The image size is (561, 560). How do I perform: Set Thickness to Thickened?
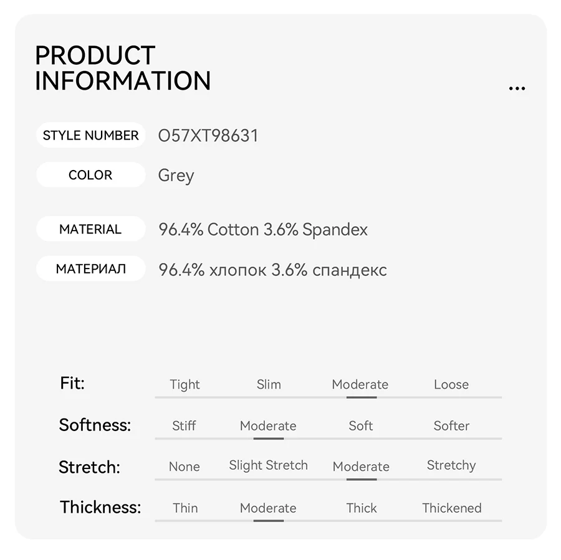coord(451,508)
